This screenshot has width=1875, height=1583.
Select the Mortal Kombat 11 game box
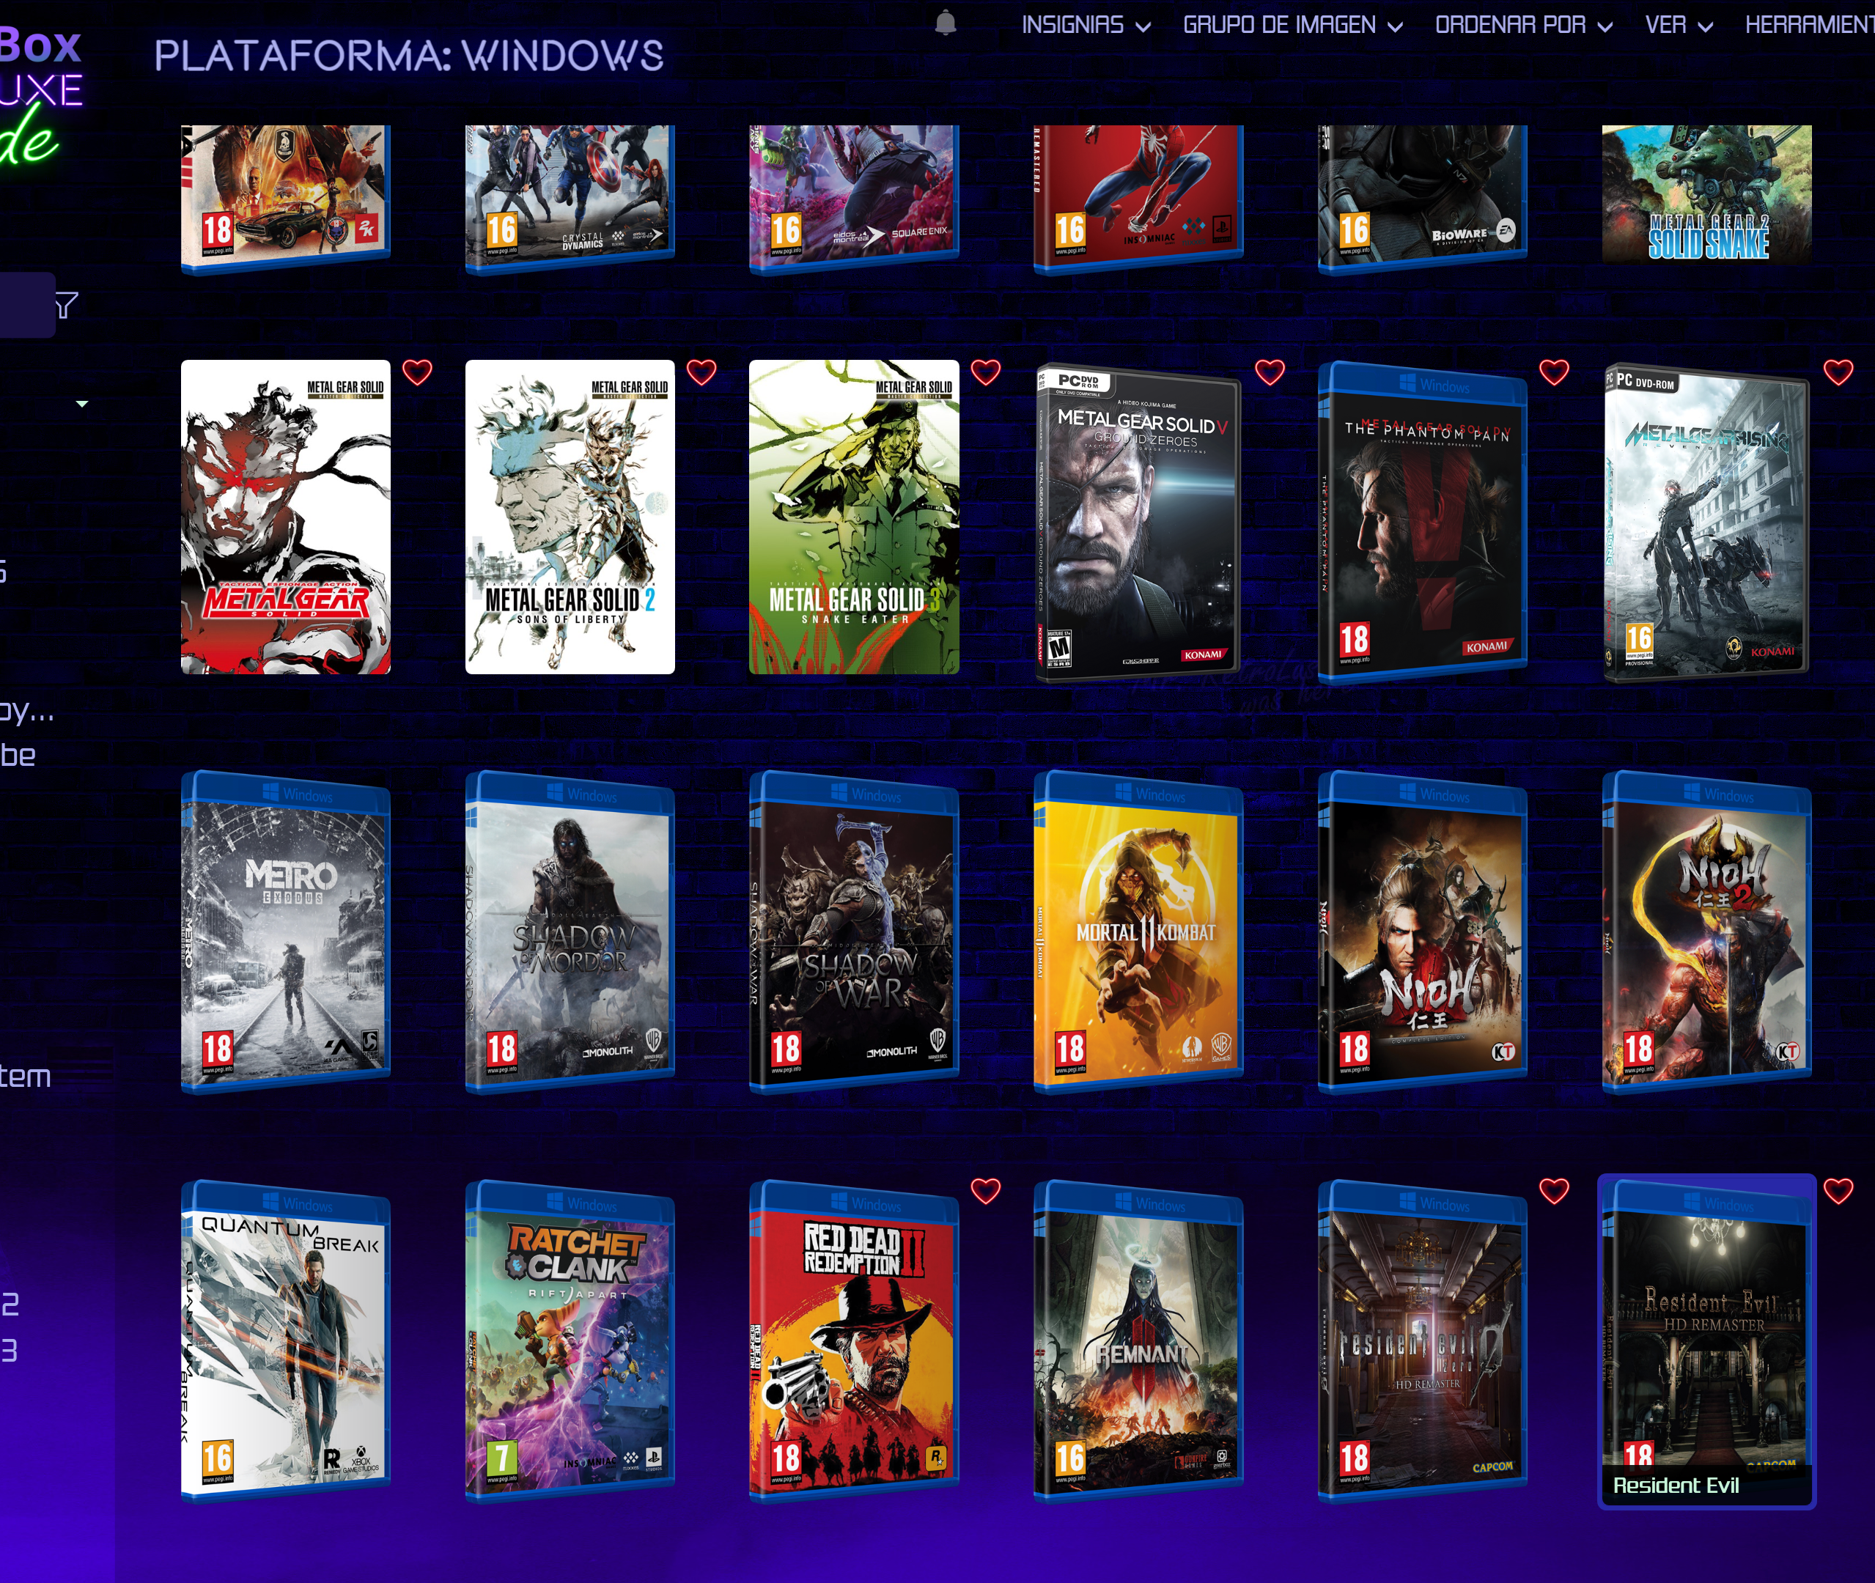(1138, 932)
